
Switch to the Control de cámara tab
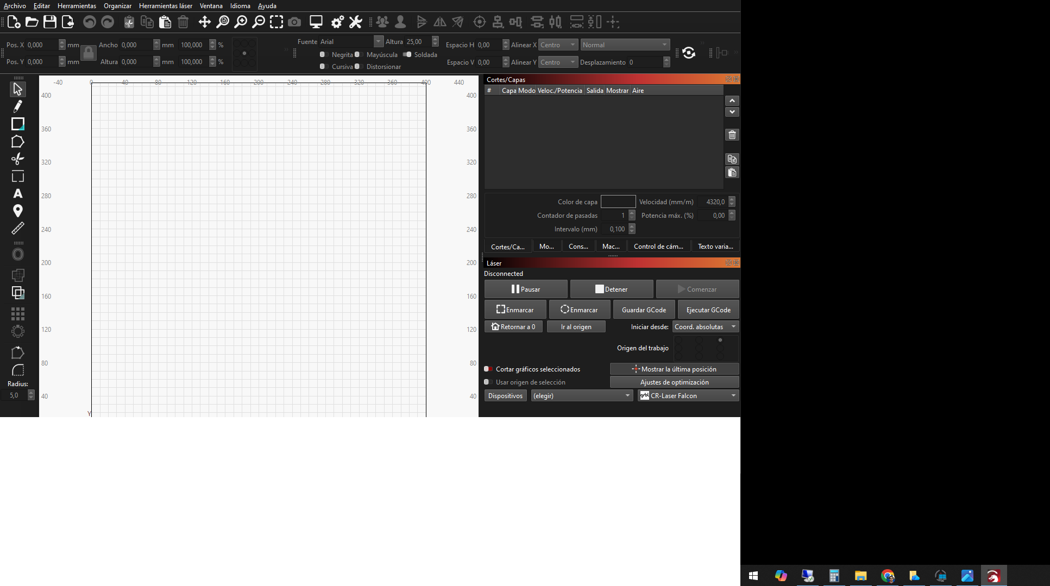tap(658, 247)
